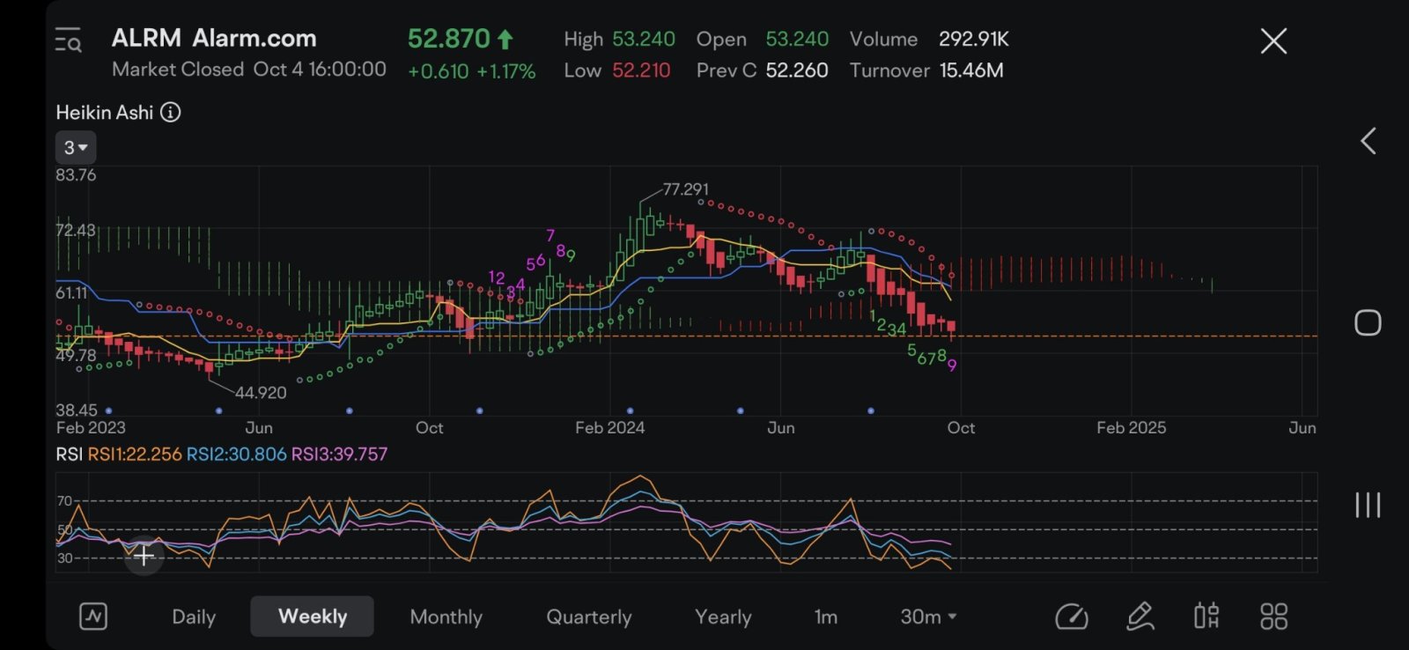Screen dimensions: 1409x650
Task: Click the crosshair plus button on RSI panel
Action: pyautogui.click(x=144, y=555)
